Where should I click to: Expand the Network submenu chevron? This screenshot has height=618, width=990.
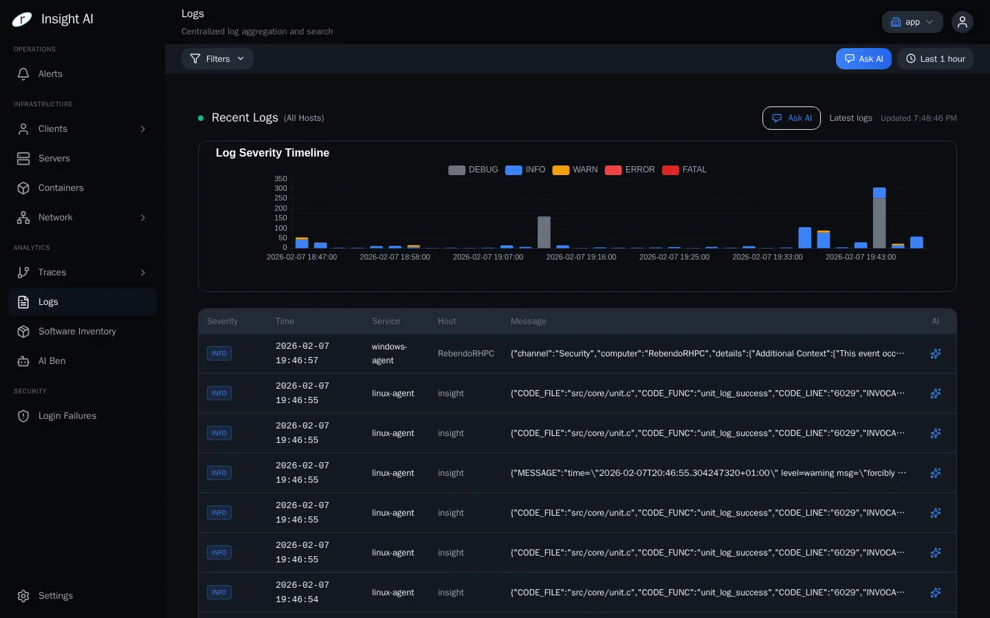pyautogui.click(x=143, y=218)
